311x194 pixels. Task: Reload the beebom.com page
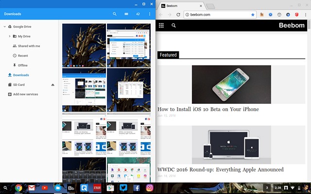(x=178, y=15)
